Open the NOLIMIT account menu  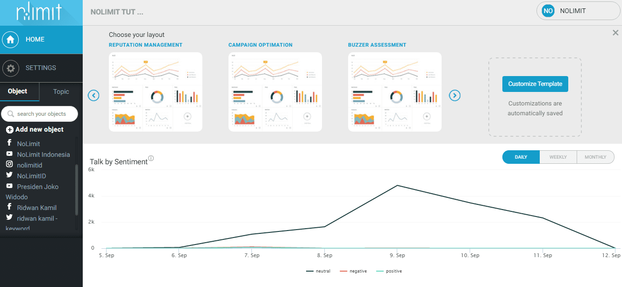point(578,11)
